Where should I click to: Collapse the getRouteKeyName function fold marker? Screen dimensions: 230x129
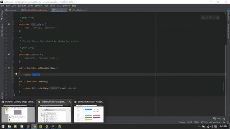click(13, 68)
